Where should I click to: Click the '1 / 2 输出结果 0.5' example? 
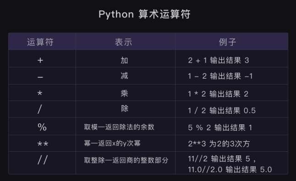pos(222,111)
